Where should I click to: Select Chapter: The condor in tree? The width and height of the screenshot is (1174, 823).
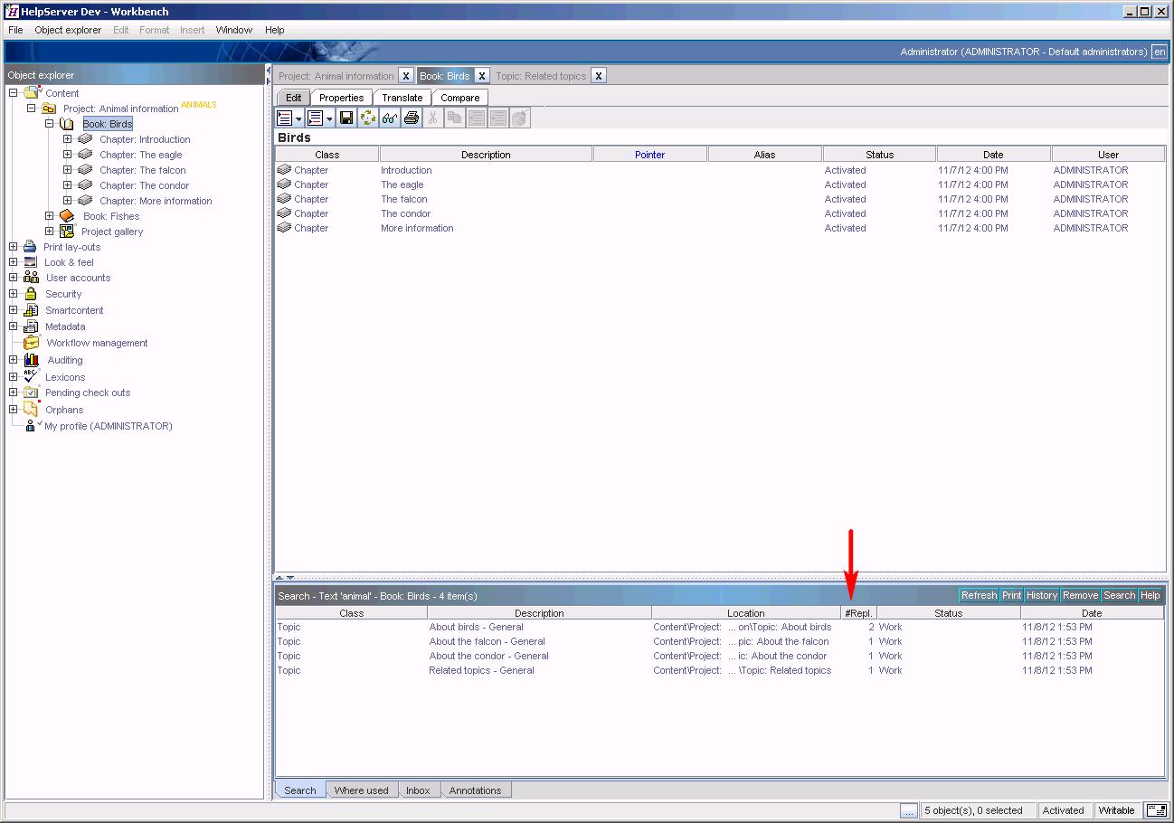point(145,185)
